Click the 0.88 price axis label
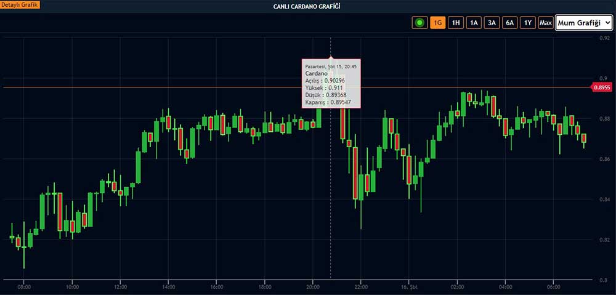This screenshot has height=295, width=616. pos(606,119)
